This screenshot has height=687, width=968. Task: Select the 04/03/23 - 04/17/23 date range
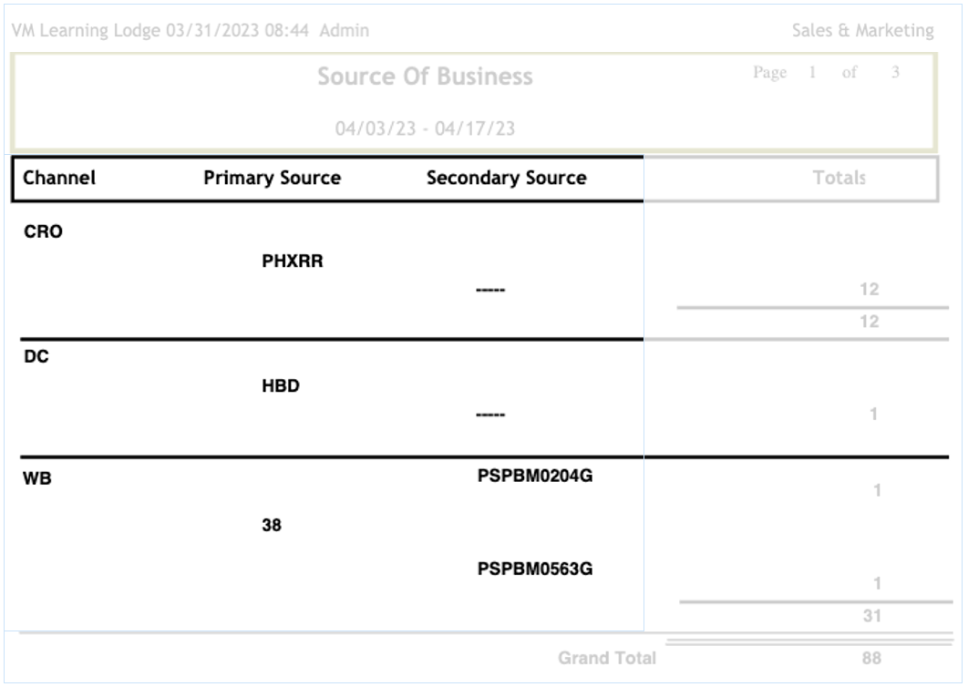[425, 128]
